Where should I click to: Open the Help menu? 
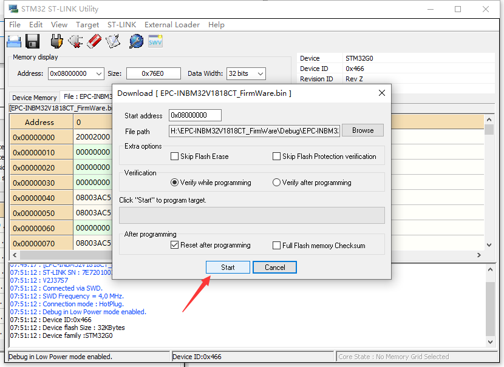click(x=216, y=25)
